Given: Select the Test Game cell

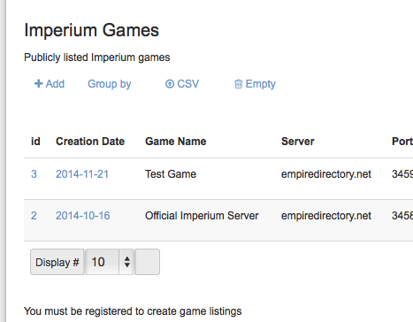Looking at the screenshot, I should 171,174.
